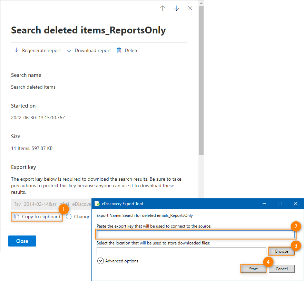Click the Delete trash can icon
This screenshot has width=304, height=281.
click(119, 51)
